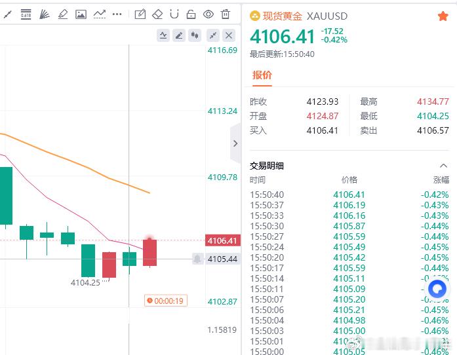Viewport: 457px width, 355px height.
Task: Click the chart pencil draw button
Action: (x=179, y=35)
